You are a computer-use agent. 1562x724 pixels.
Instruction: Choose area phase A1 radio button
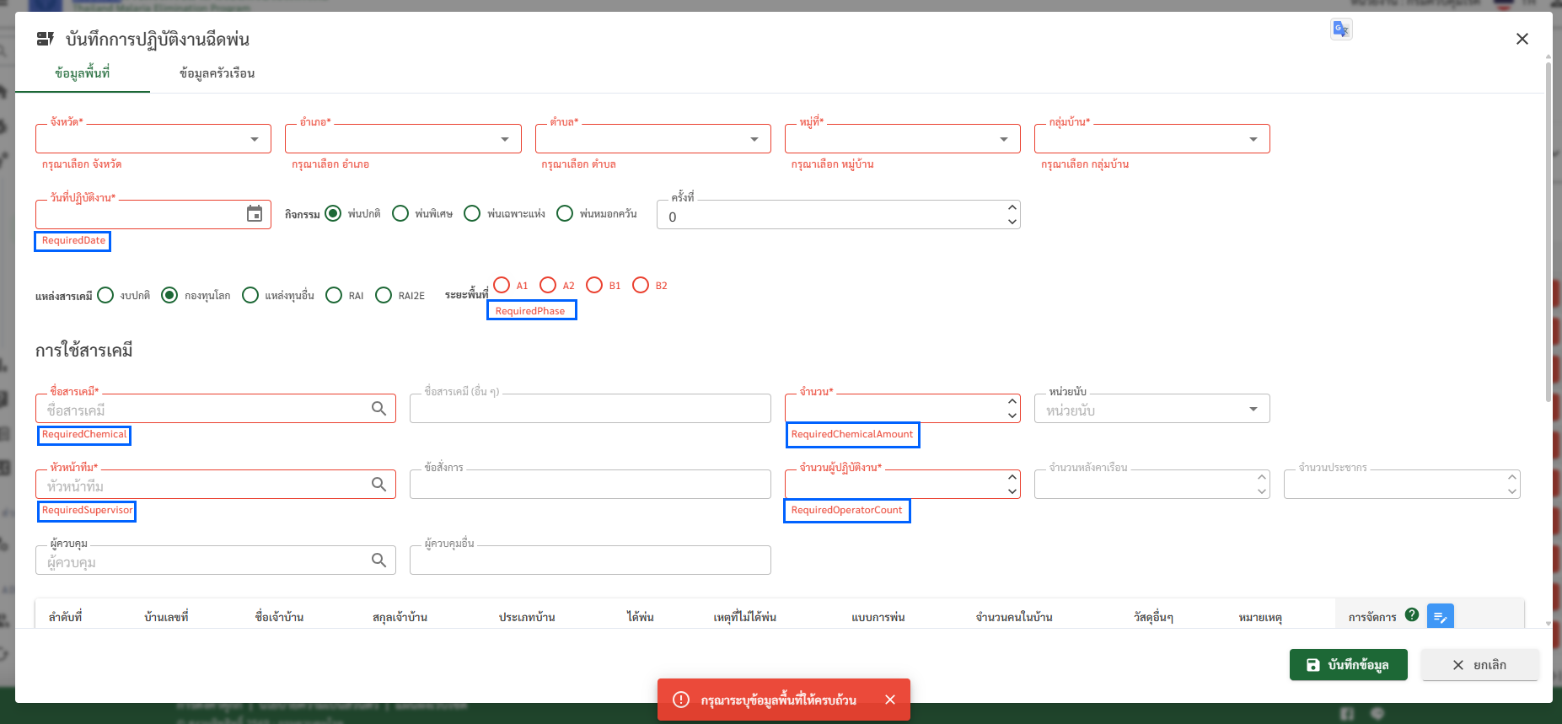(502, 285)
